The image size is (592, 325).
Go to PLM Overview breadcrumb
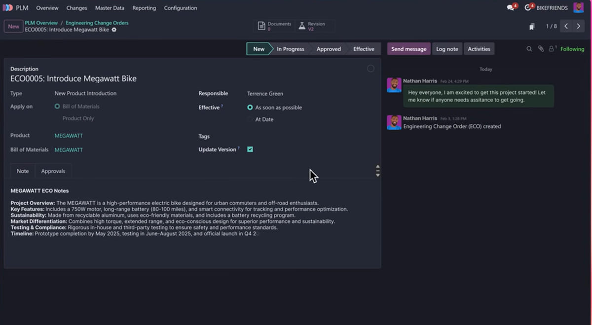pyautogui.click(x=41, y=23)
